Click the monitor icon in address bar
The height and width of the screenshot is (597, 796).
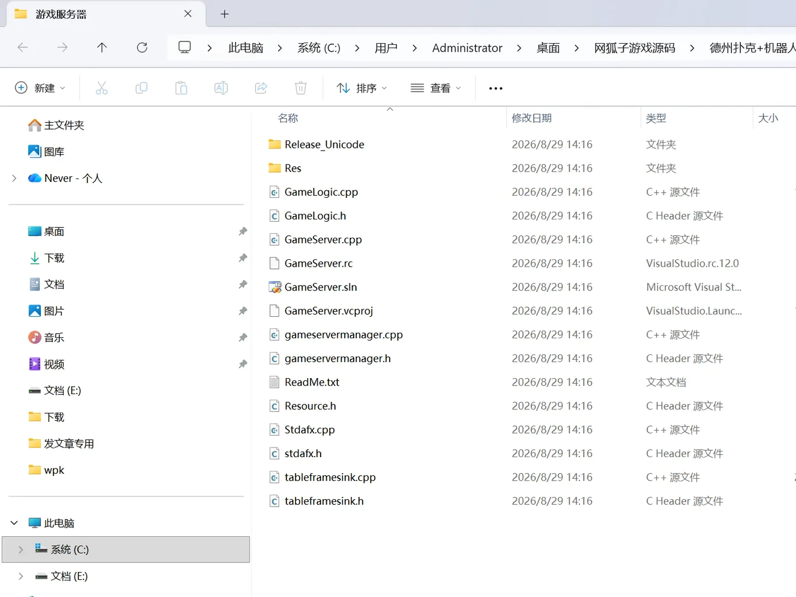tap(185, 47)
